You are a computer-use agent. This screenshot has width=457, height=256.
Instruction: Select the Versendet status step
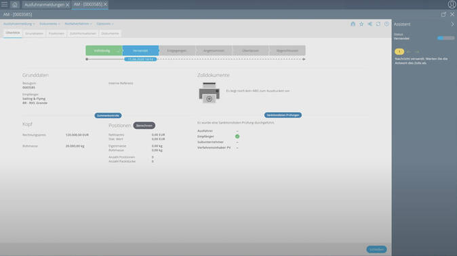(140, 51)
